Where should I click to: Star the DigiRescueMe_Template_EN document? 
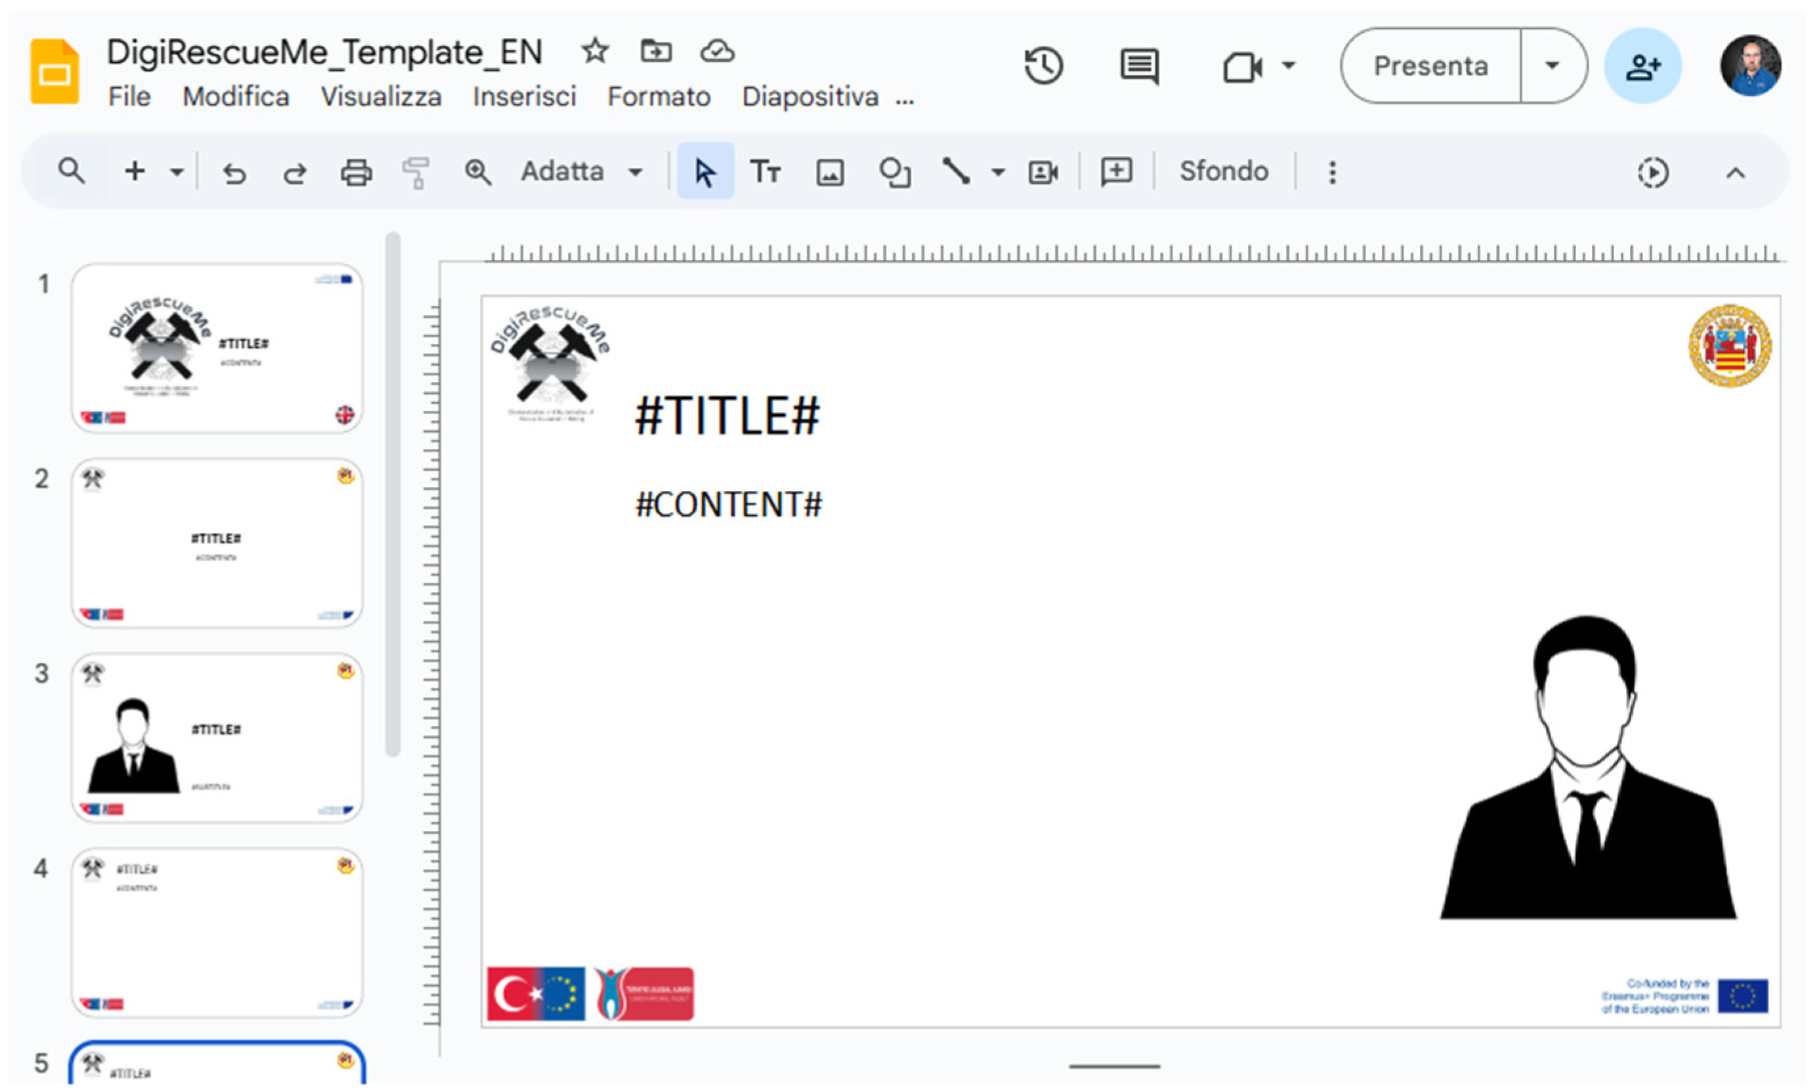coord(595,51)
